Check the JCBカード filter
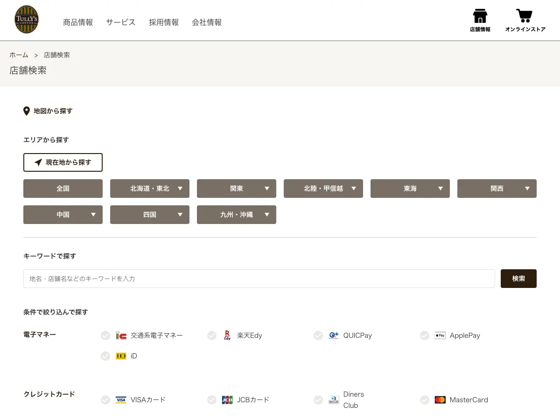 pyautogui.click(x=212, y=400)
